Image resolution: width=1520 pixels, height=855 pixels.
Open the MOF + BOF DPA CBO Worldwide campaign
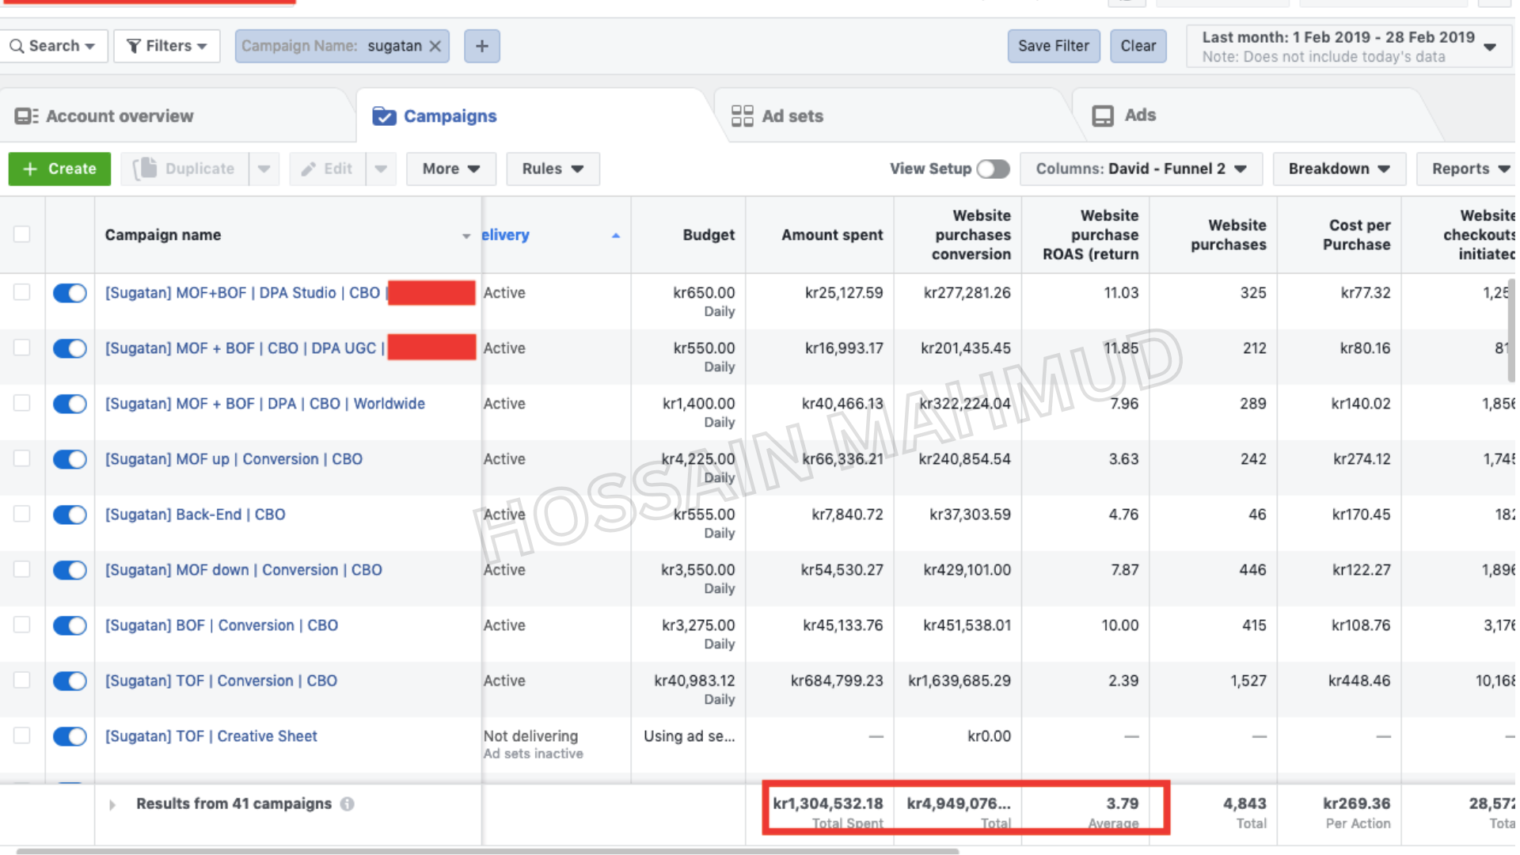[x=265, y=404]
